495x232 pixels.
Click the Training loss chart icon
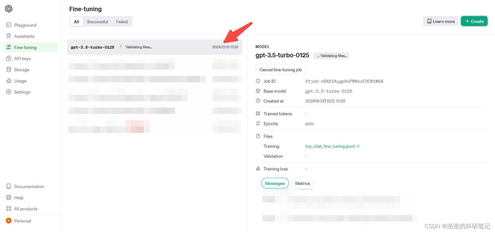(x=258, y=169)
